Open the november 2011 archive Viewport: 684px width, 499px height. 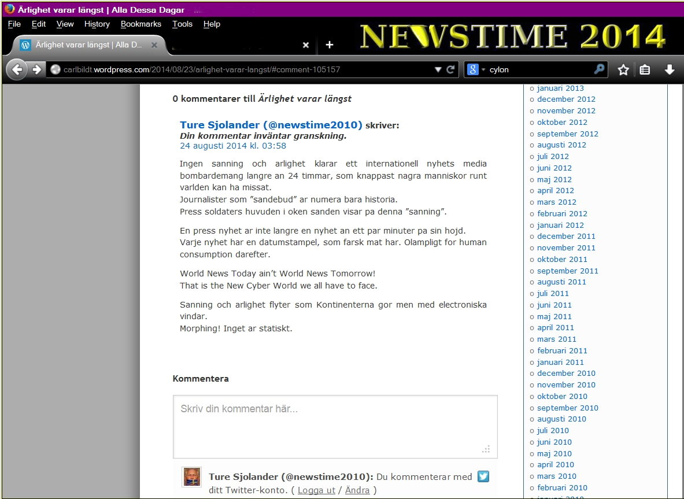566,247
